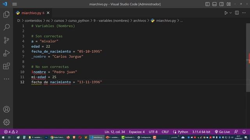Click the 'archivos' breadcrumb segment
This screenshot has width=250, height=140.
pyautogui.click(x=140, y=21)
